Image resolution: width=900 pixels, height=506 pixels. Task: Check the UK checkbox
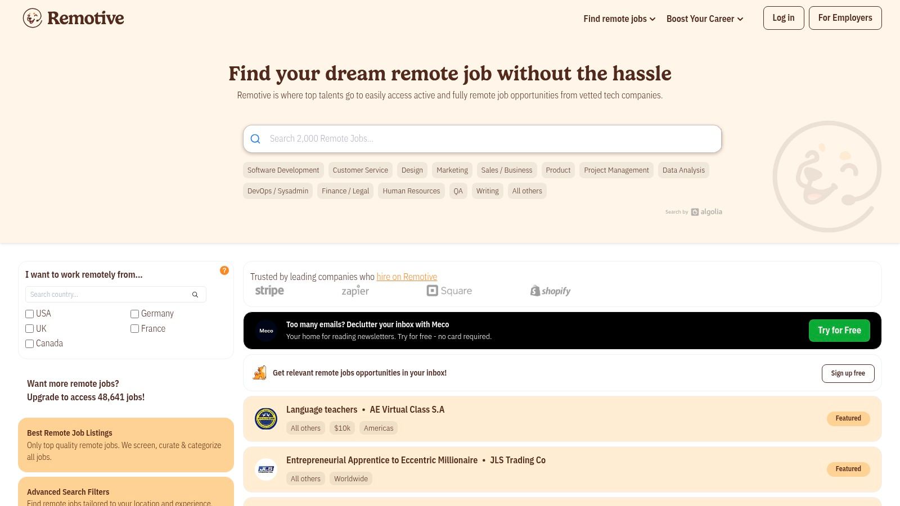pyautogui.click(x=30, y=329)
